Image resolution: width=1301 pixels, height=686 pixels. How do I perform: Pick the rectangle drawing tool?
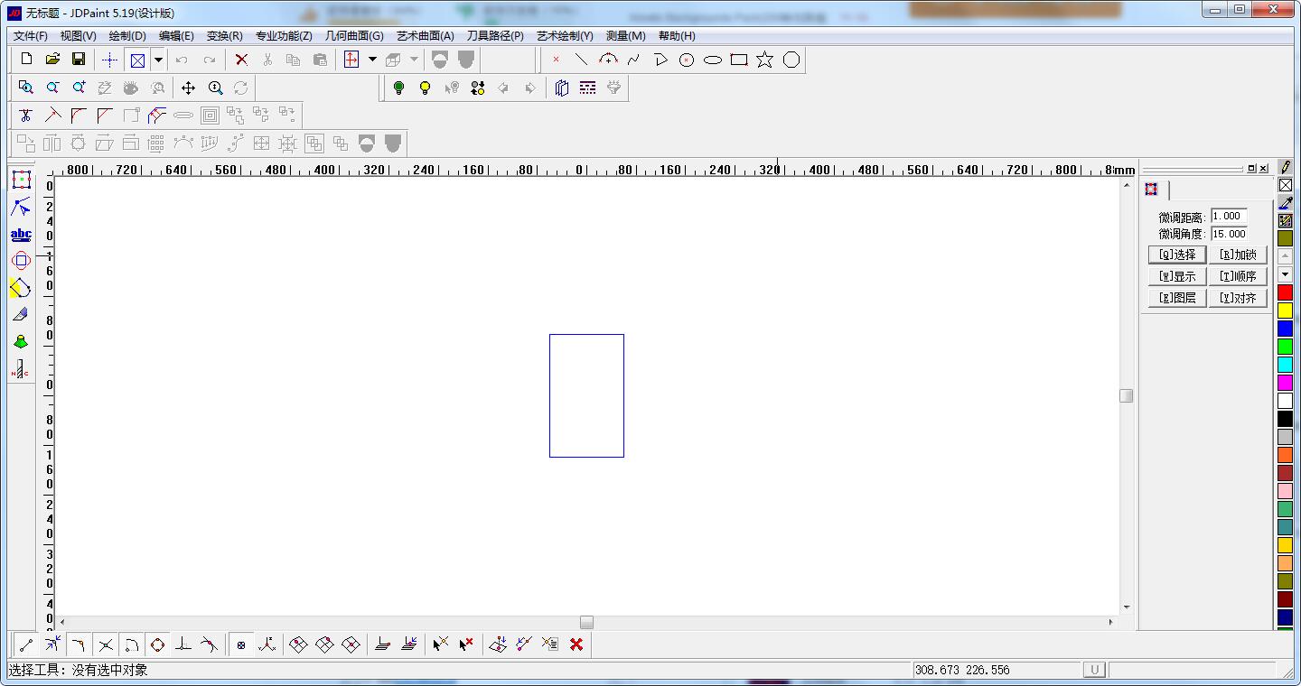click(x=738, y=60)
